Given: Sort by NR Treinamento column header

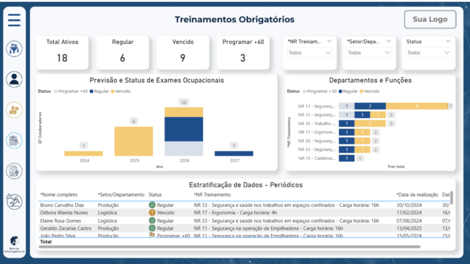Looking at the screenshot, I should tap(212, 194).
